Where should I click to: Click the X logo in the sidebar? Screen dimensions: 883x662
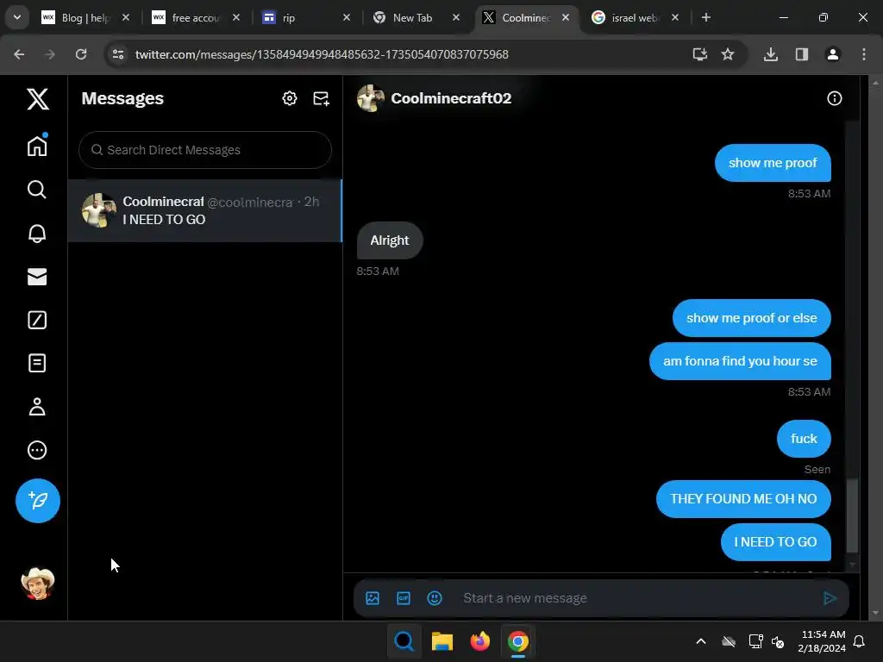(38, 99)
